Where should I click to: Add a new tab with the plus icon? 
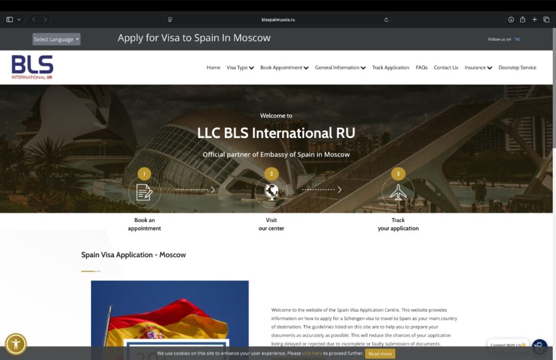(534, 20)
